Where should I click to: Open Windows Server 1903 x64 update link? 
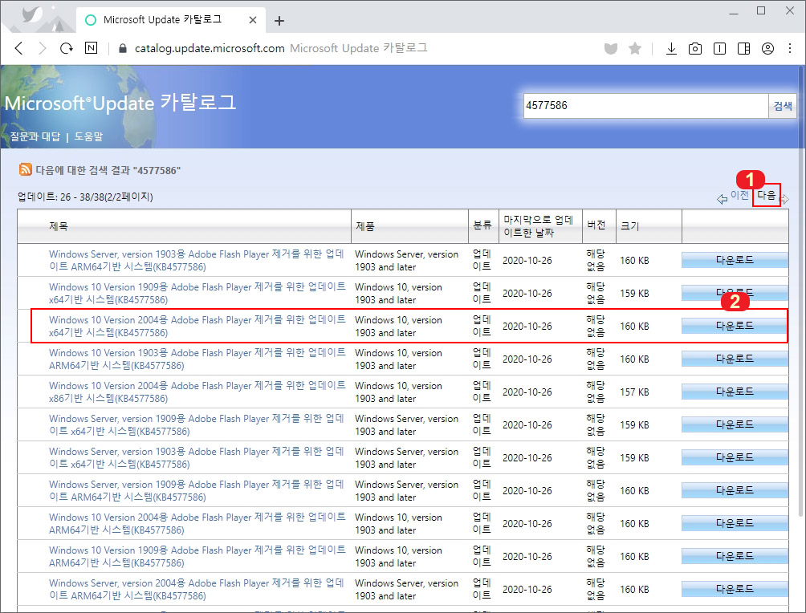(197, 458)
